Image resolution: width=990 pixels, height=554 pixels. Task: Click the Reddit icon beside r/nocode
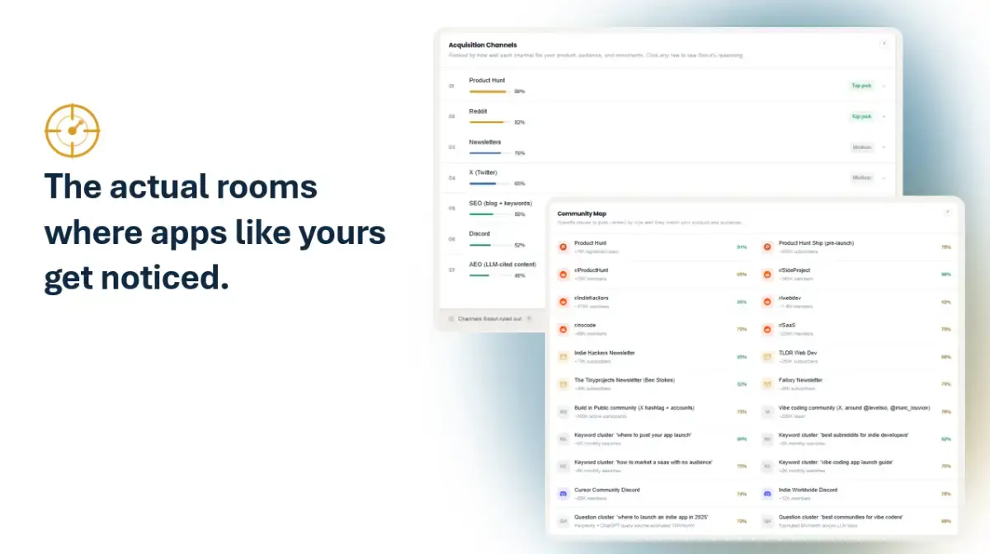[563, 329]
